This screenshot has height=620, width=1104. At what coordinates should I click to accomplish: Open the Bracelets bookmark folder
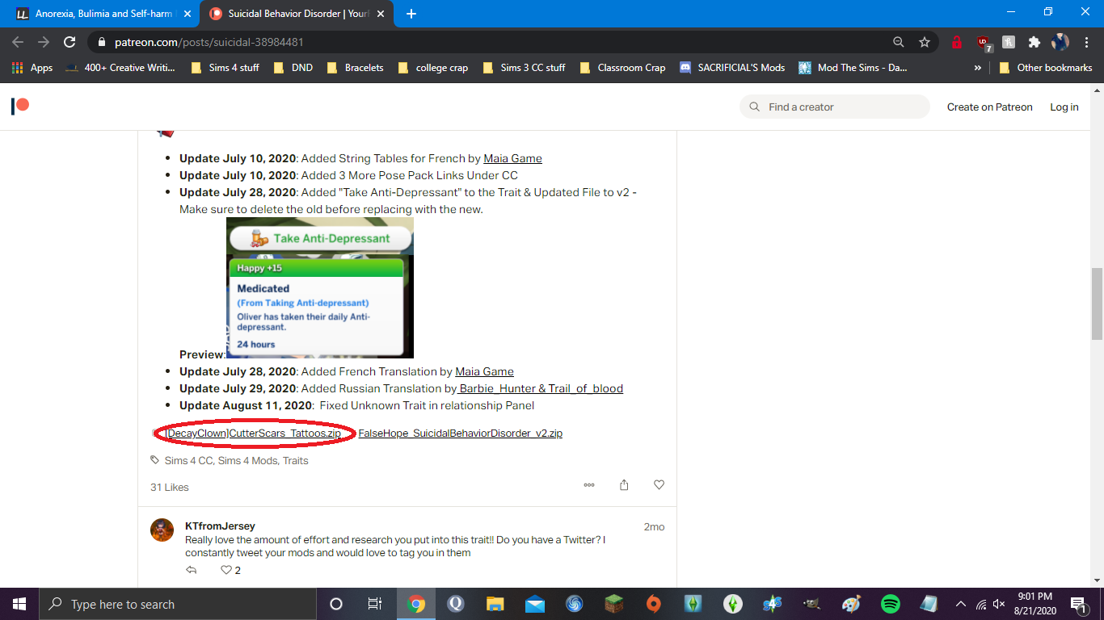(x=355, y=68)
